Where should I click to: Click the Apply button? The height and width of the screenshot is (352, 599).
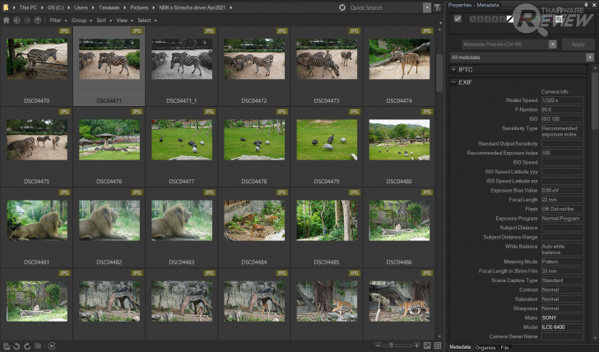(x=578, y=44)
